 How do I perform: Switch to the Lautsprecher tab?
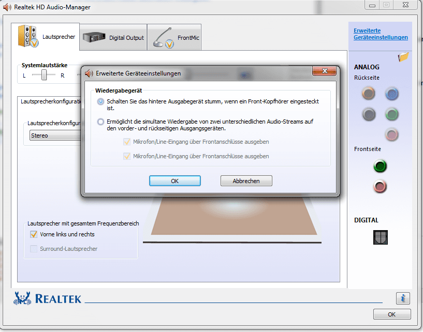click(x=46, y=37)
